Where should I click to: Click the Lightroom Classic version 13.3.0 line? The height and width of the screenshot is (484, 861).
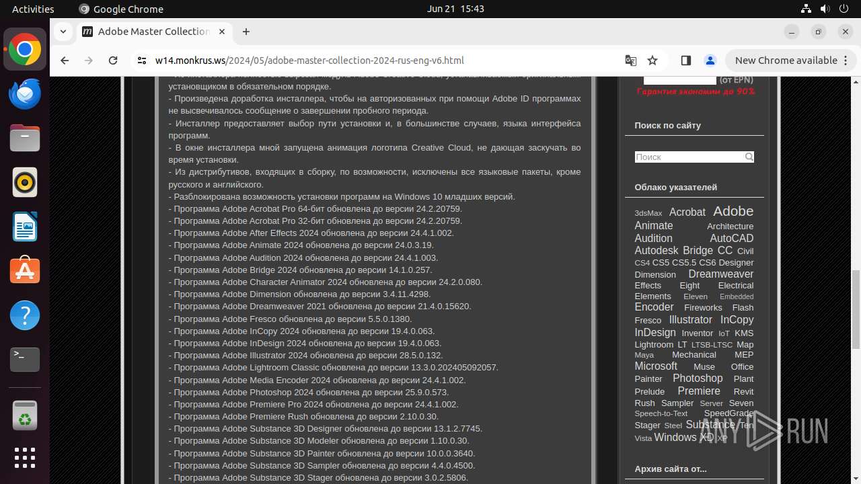333,368
